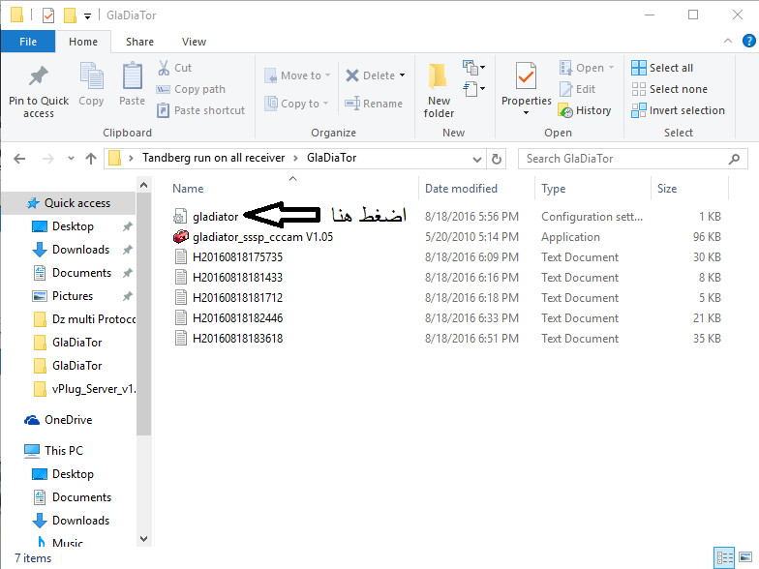Screen dimensions: 759x569
Task: Open file History
Action: [x=585, y=110]
